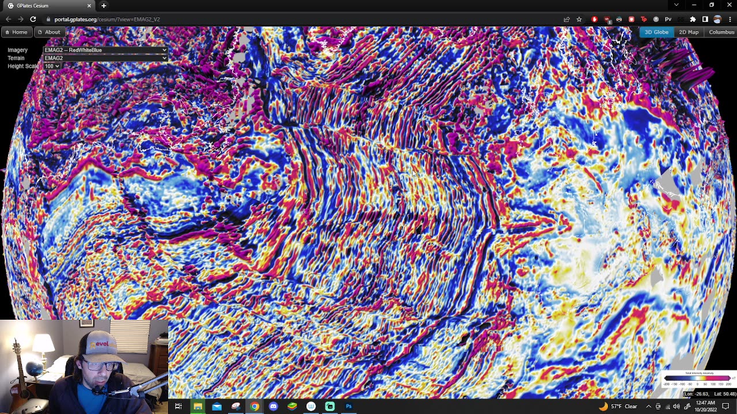Open the Chrome profile avatar
737x414 pixels.
click(717, 20)
